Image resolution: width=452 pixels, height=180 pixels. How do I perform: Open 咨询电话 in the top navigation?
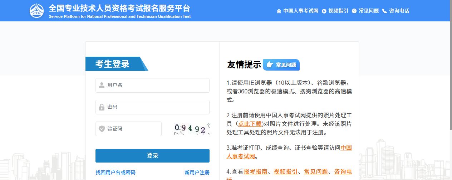pyautogui.click(x=399, y=11)
